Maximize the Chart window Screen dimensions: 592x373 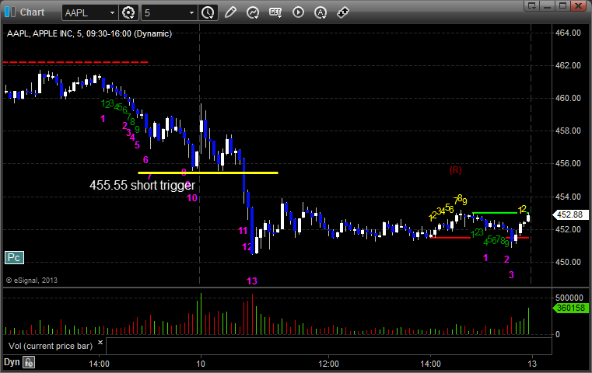pyautogui.click(x=563, y=5)
